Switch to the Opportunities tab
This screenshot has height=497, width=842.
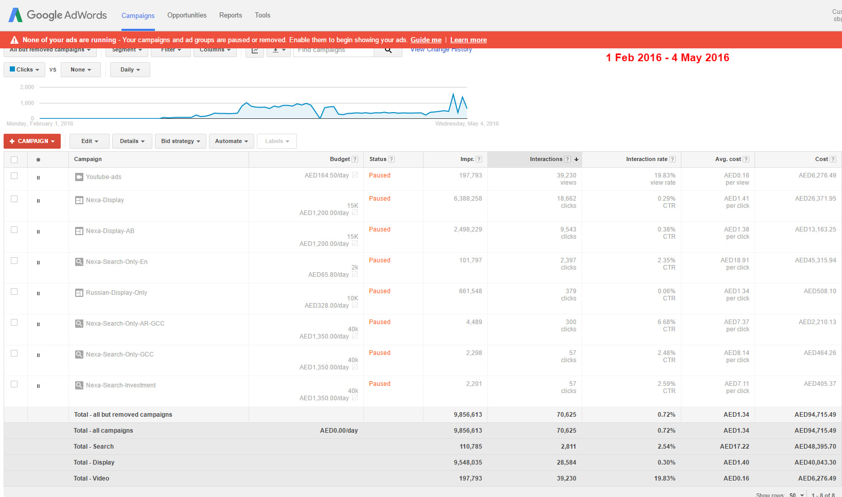point(187,15)
